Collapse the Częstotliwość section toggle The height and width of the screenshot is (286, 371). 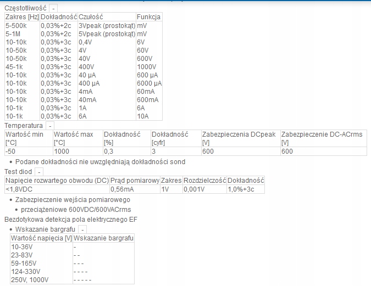[x=53, y=8]
